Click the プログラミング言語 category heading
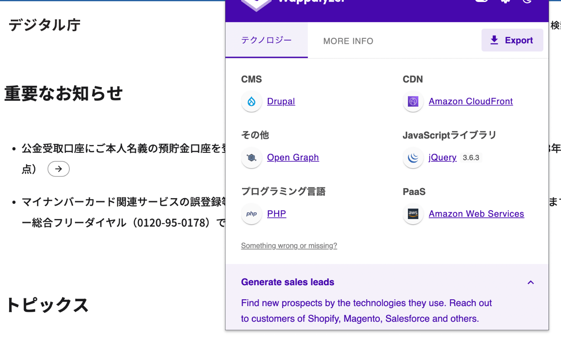This screenshot has height=341, width=561. click(283, 192)
